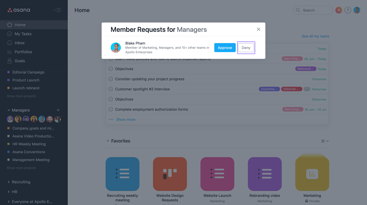The width and height of the screenshot is (367, 205).
Task: Click the Inbox bell icon
Action: [x=10, y=43]
